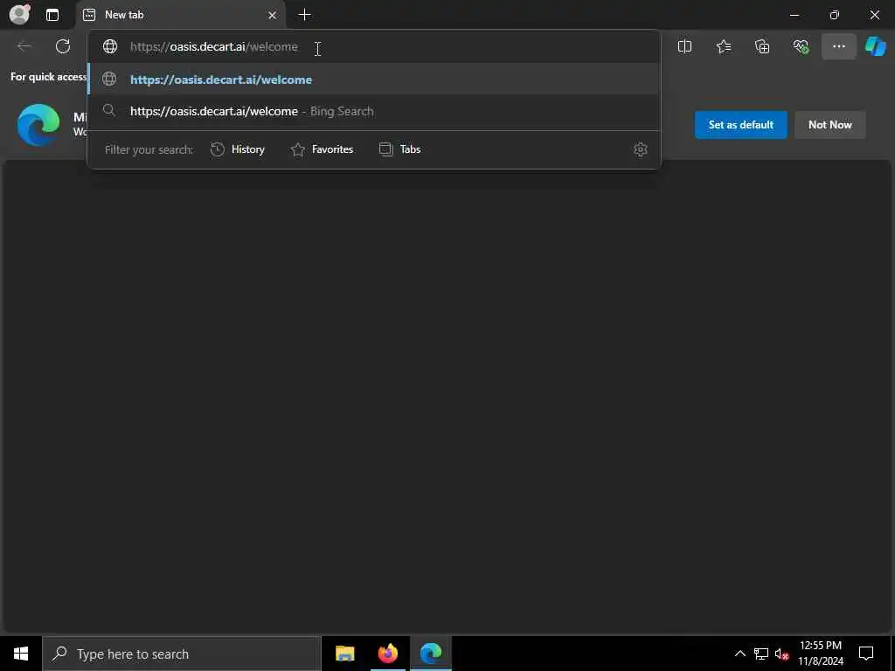Filter suggestions by Tabs
Screen dimensions: 895x671
point(400,149)
